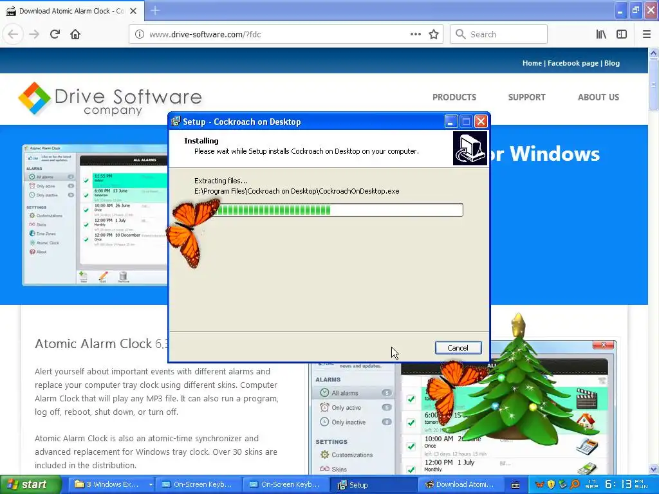Select All alarms in the lower screenshot
The image size is (659, 494).
click(353, 393)
